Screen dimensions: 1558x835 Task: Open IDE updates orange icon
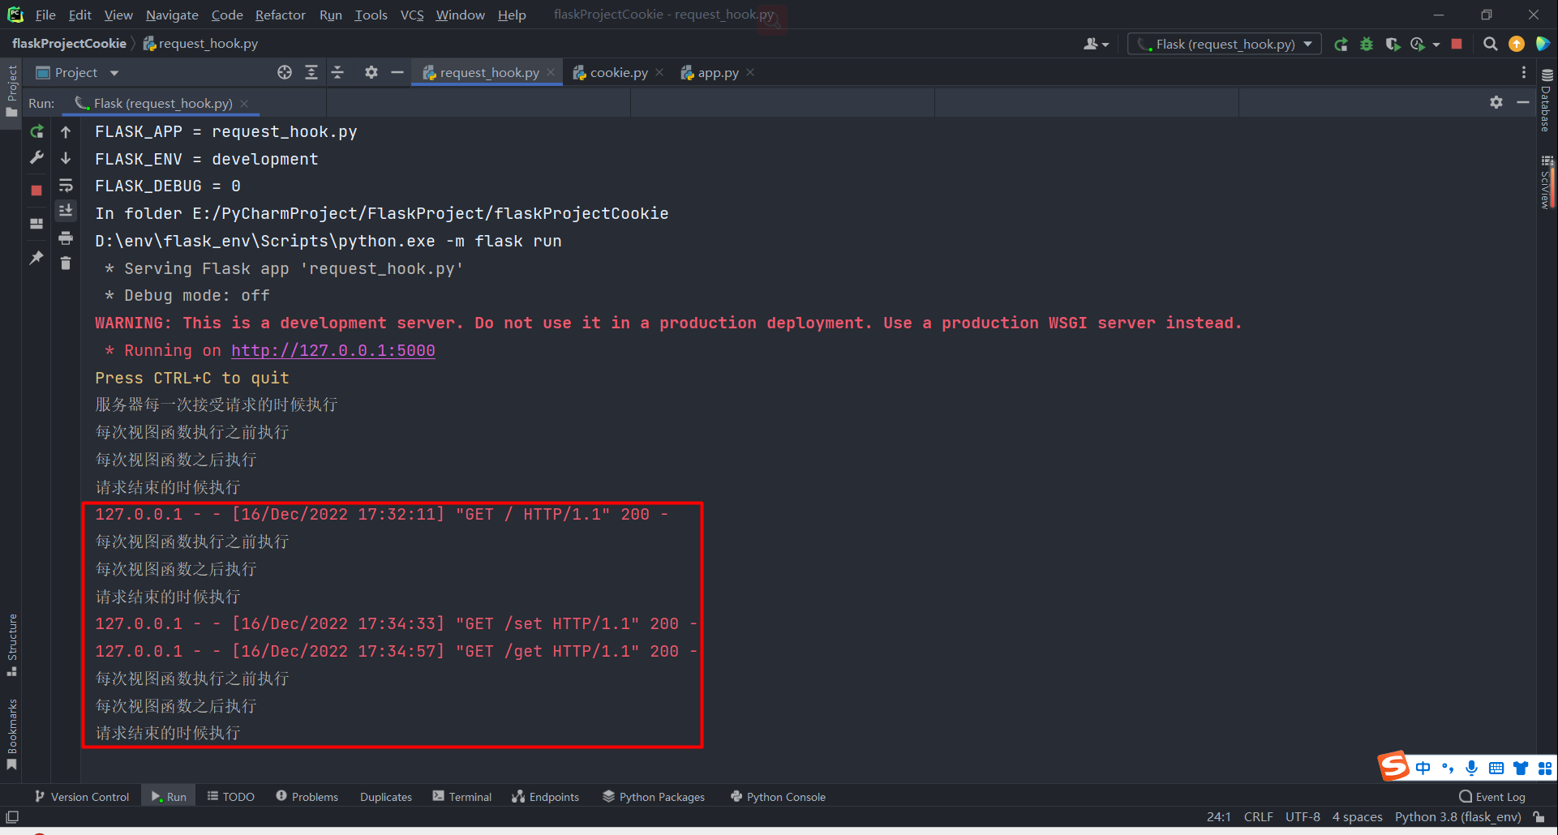point(1517,45)
